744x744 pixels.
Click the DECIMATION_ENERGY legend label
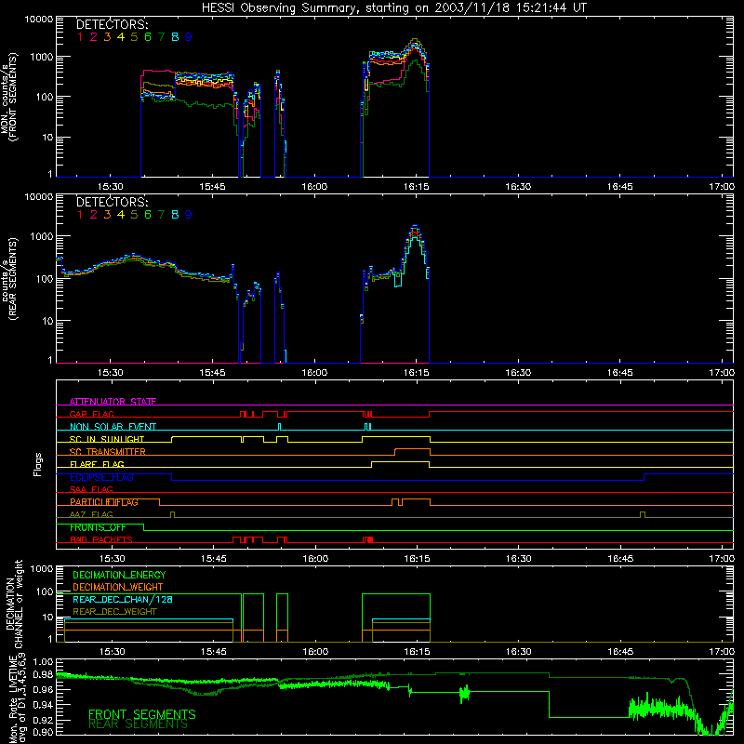119,575
